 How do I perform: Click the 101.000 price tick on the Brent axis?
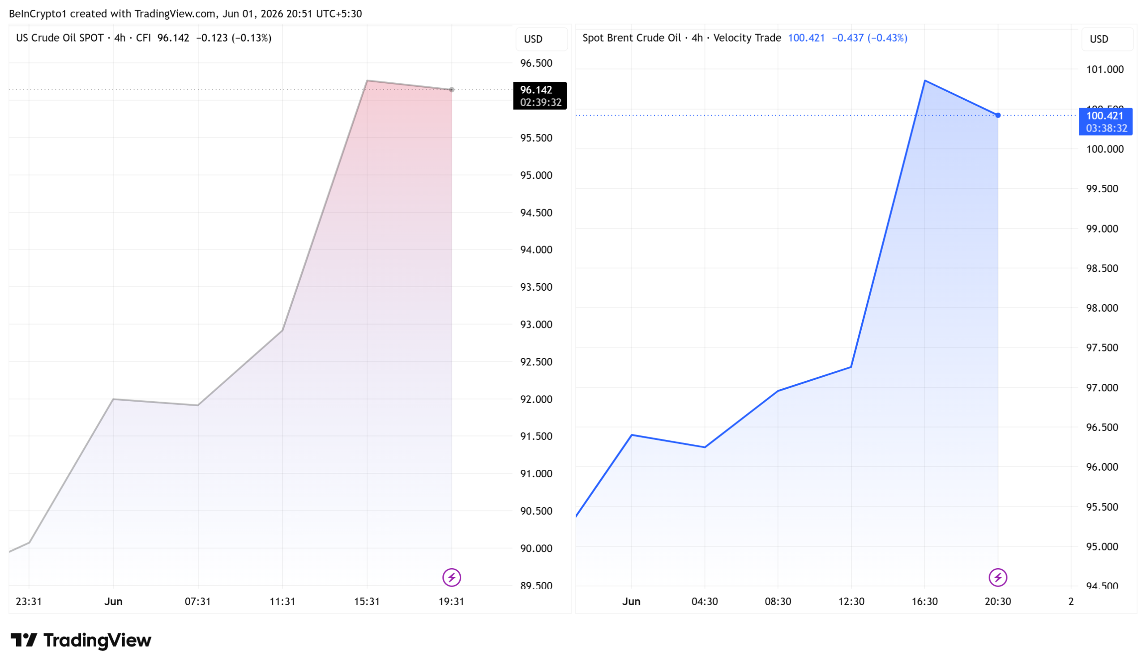pos(1105,69)
